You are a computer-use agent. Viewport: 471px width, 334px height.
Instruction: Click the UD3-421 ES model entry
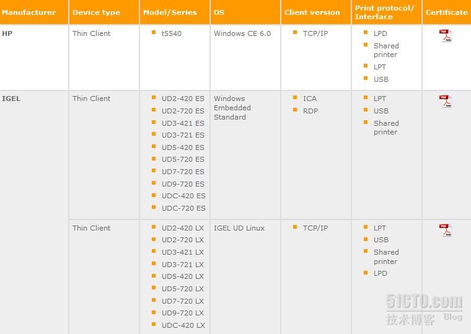click(183, 123)
